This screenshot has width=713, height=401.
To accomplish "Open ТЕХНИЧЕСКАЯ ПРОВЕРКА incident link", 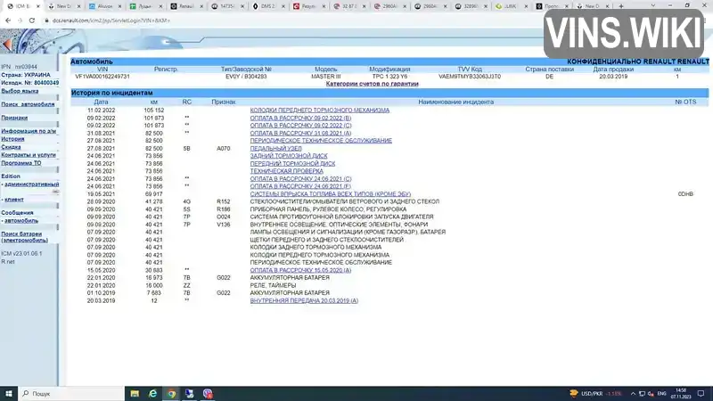I will (286, 171).
